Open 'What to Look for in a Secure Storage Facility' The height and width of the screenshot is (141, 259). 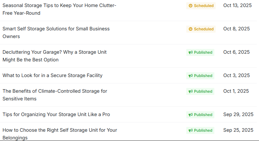coord(53,75)
